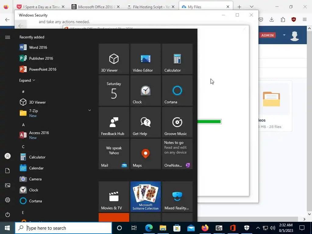Open the Firefox list all tabs dropdown
Viewport: 312px width, 234px height.
252,7
